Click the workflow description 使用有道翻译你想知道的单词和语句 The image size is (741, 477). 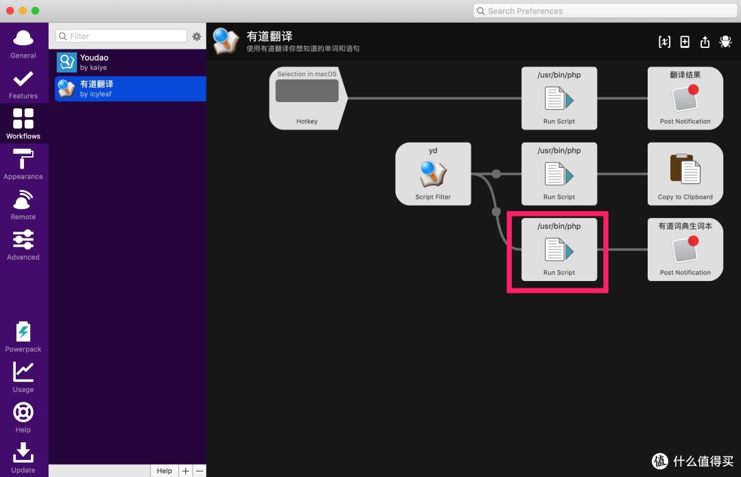(x=303, y=49)
